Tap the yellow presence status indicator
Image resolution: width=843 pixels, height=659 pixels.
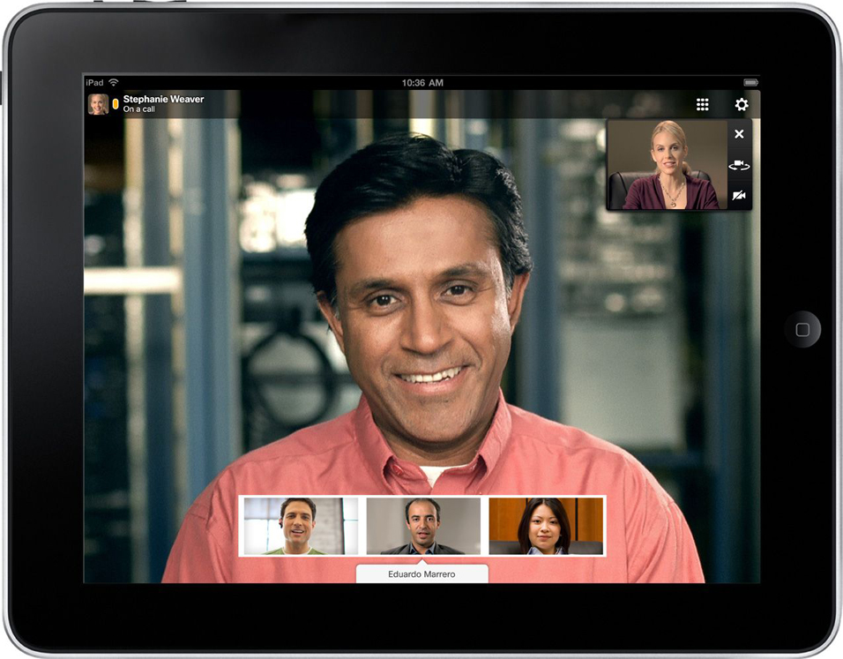coord(115,105)
